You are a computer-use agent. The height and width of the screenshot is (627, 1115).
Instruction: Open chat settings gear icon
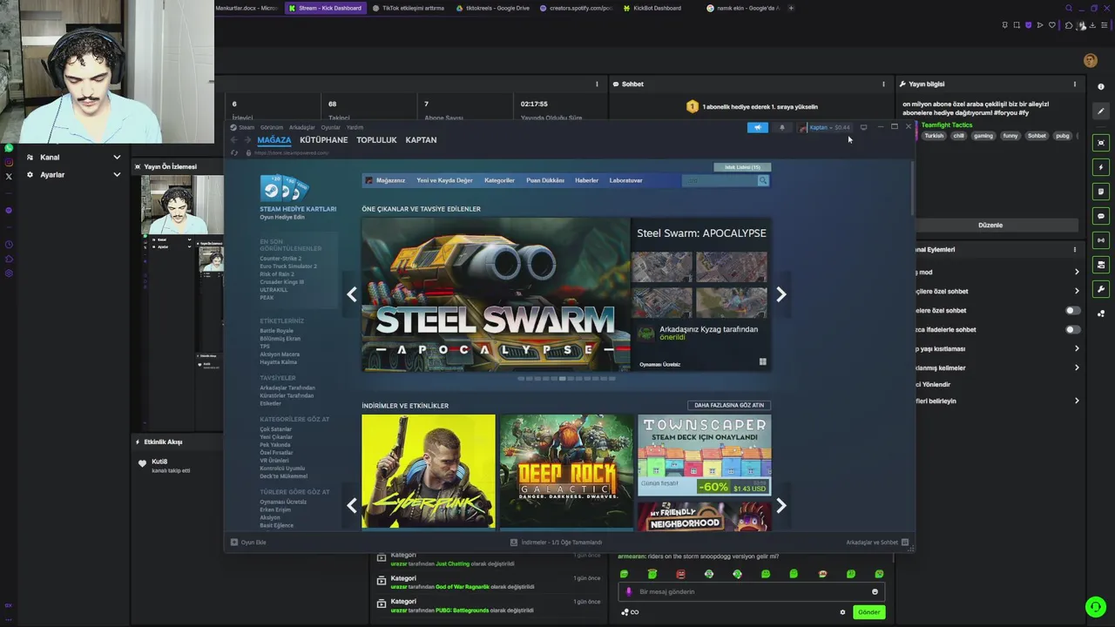point(842,612)
